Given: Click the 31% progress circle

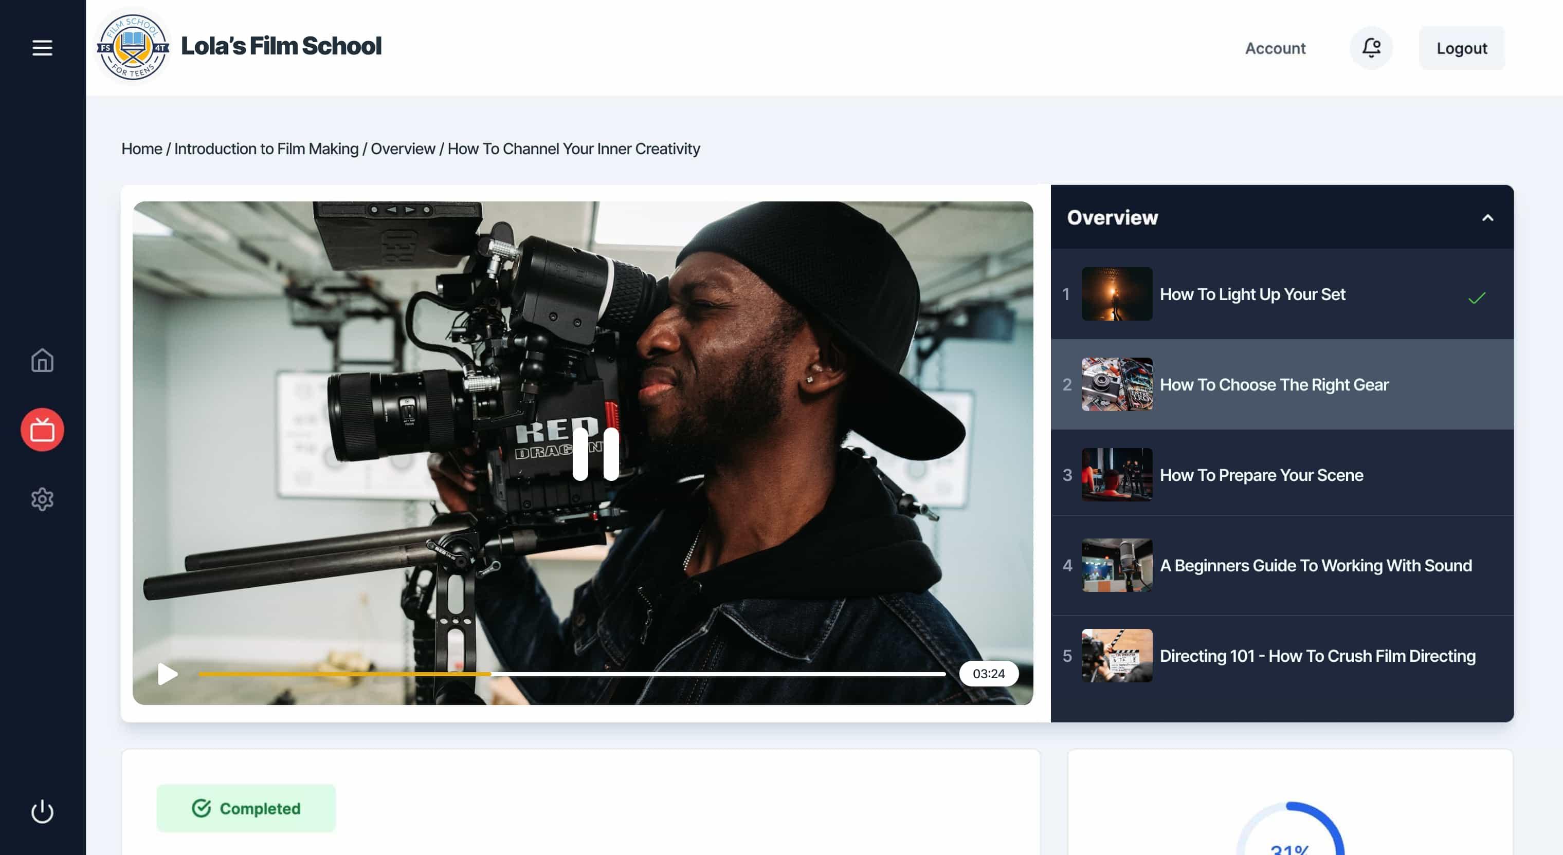Looking at the screenshot, I should coord(1290,829).
